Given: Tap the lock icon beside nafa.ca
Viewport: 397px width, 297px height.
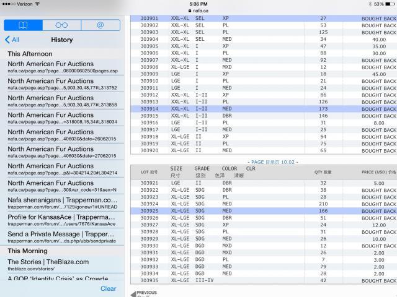Looking at the screenshot, I should (x=190, y=11).
